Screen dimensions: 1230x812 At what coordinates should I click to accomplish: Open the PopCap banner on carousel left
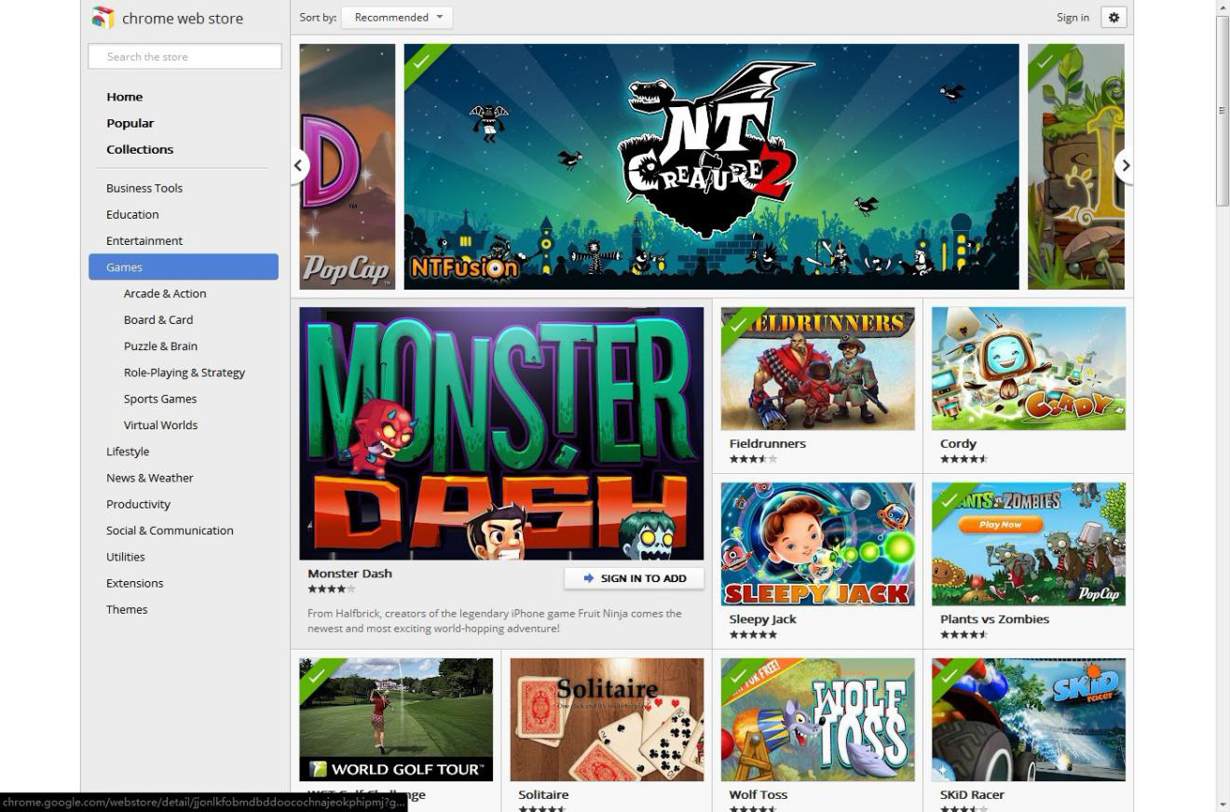[x=348, y=167]
